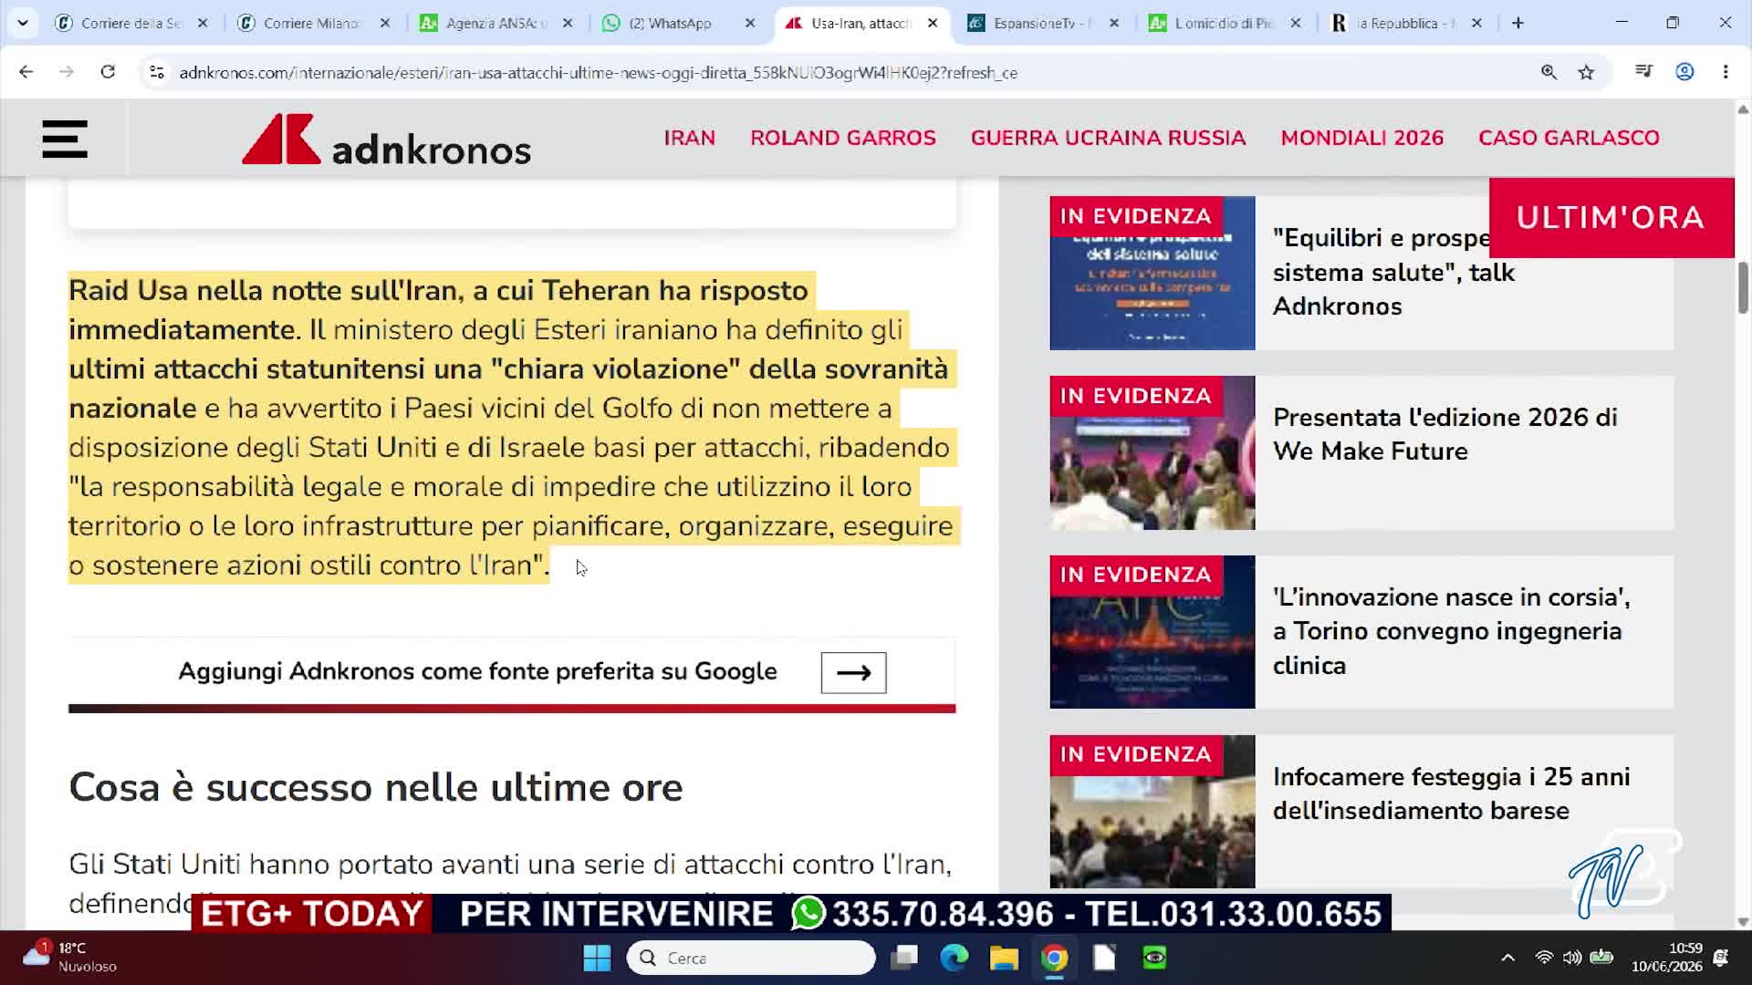This screenshot has width=1752, height=985.
Task: Open the Wi-Fi network icon
Action: [x=1544, y=958]
